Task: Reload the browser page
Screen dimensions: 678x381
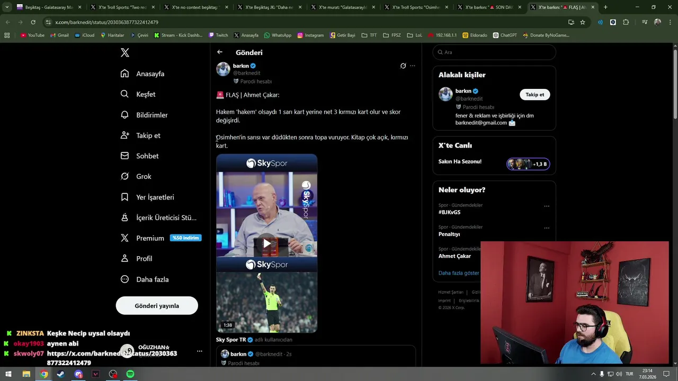Action: [33, 22]
